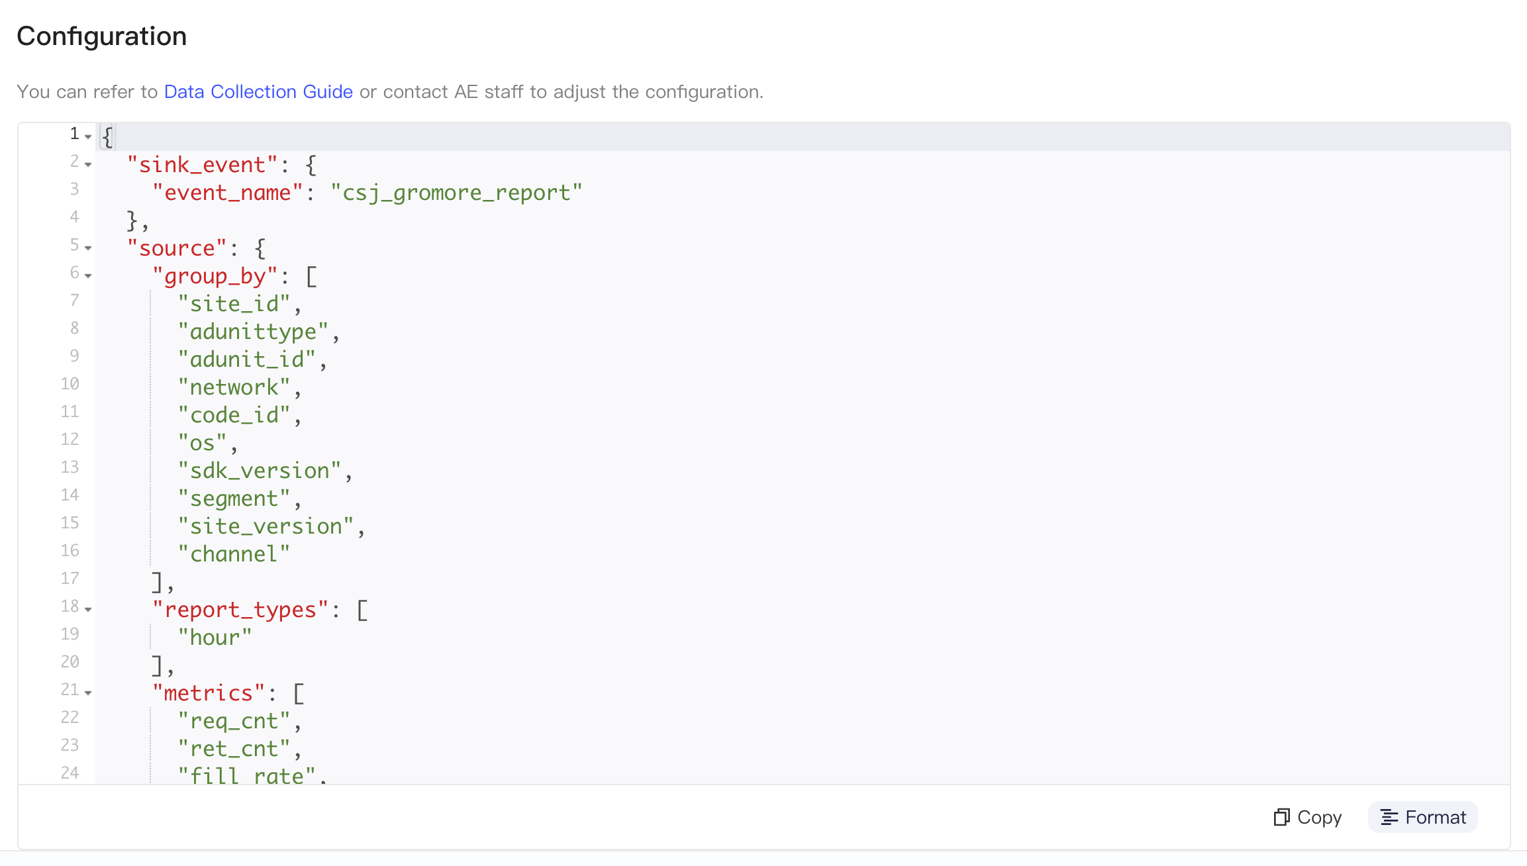Click the "sink_event" key

202,165
